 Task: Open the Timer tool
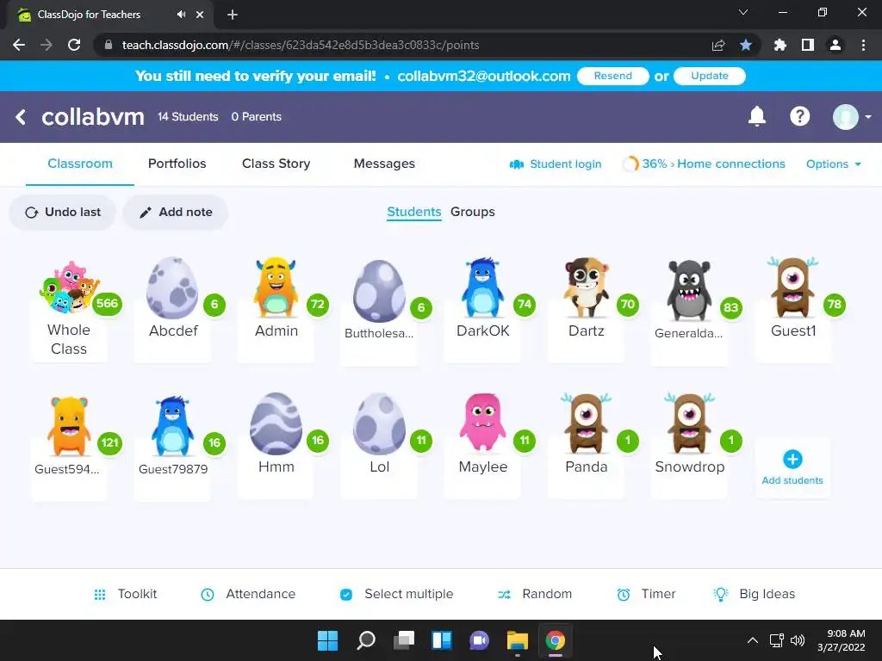pyautogui.click(x=646, y=594)
